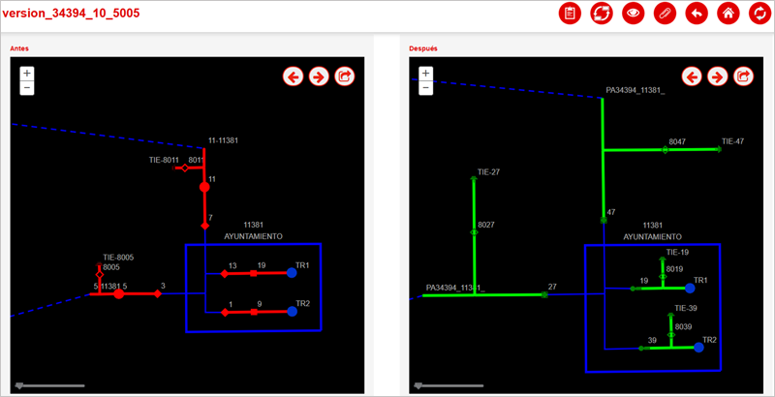Zoom out on the Antes map
The image size is (775, 397).
tap(27, 88)
